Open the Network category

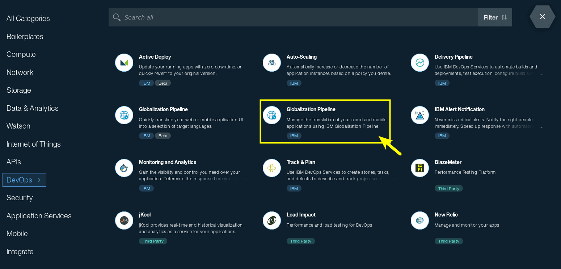[x=20, y=72]
